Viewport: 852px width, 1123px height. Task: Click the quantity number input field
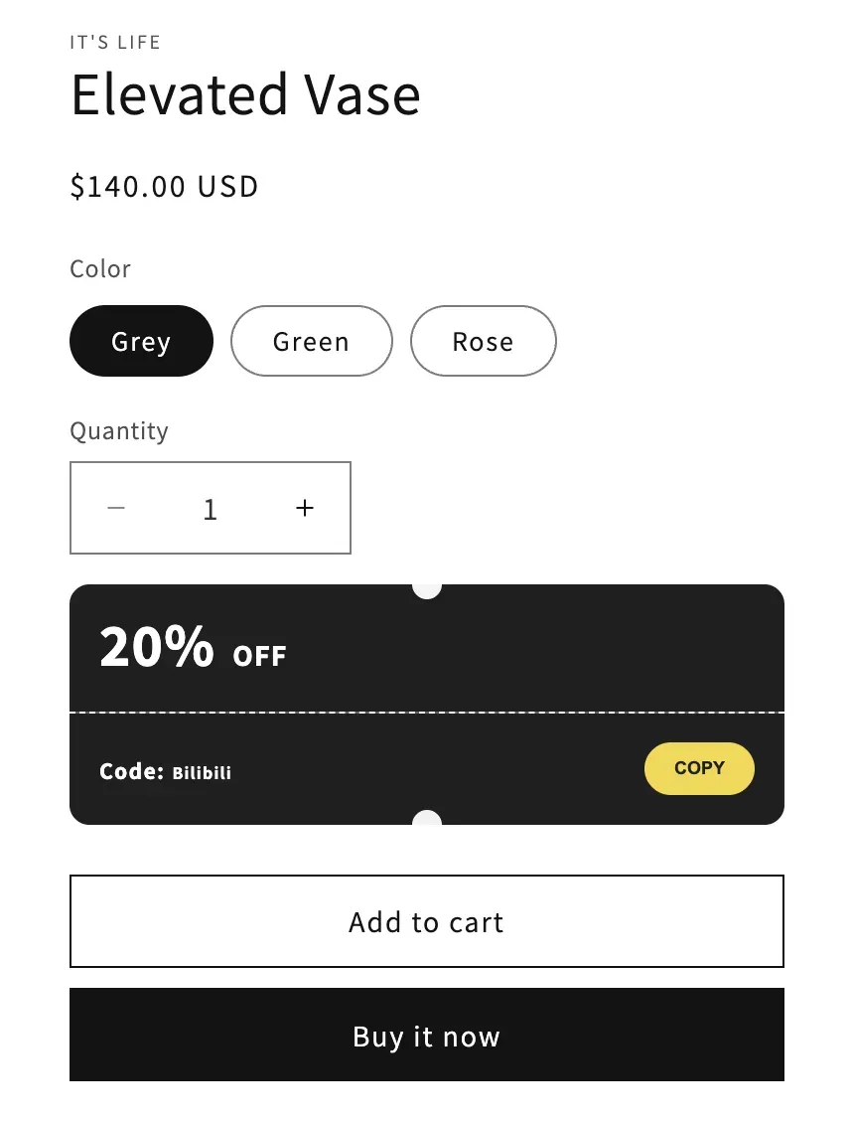click(x=210, y=509)
